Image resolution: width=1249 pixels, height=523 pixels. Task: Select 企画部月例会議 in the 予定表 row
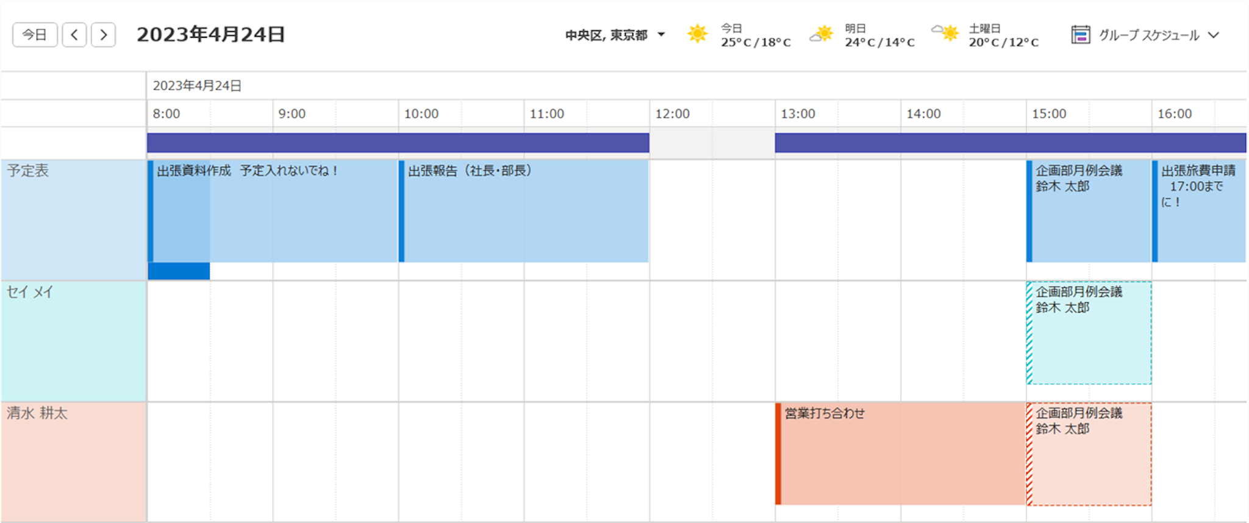click(1089, 210)
